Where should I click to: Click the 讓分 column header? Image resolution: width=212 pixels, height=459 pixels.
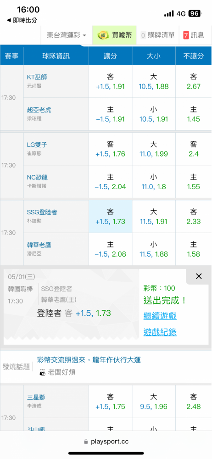point(111,56)
